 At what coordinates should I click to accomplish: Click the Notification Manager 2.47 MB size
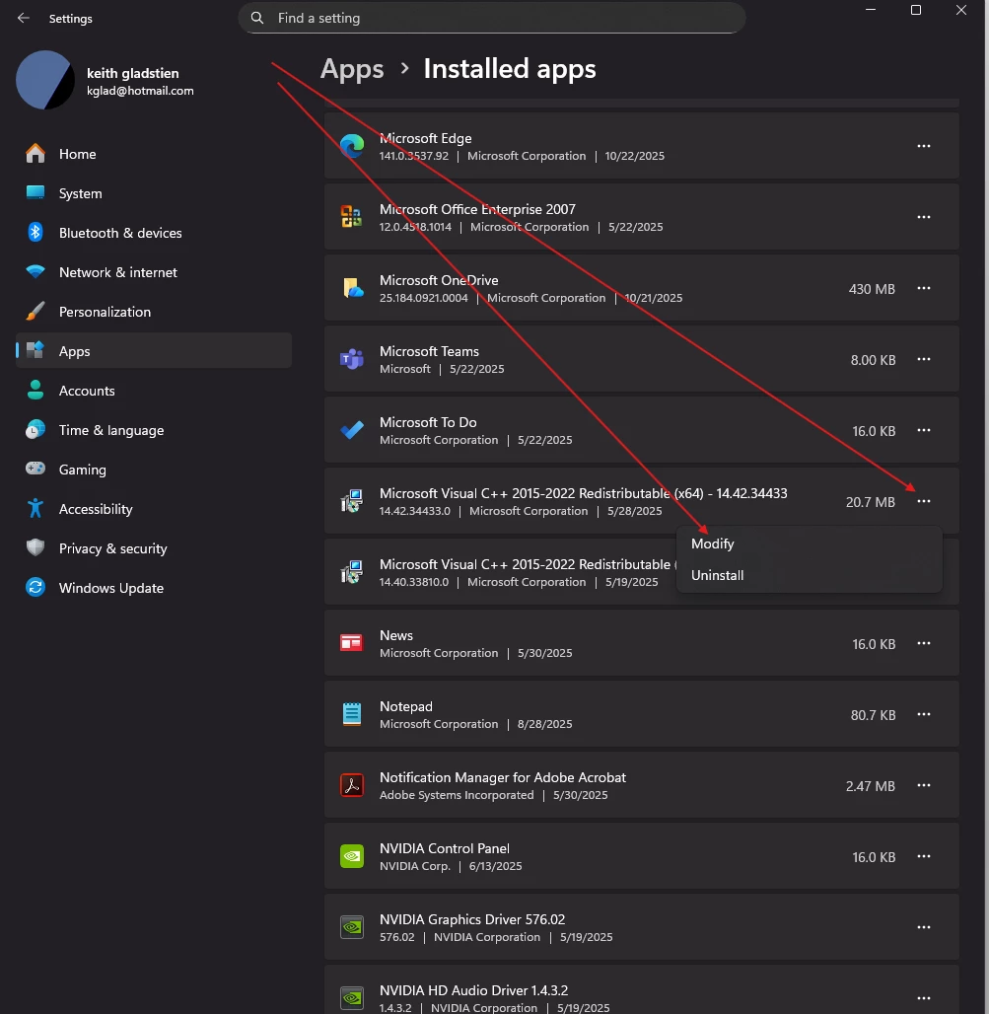click(x=870, y=786)
